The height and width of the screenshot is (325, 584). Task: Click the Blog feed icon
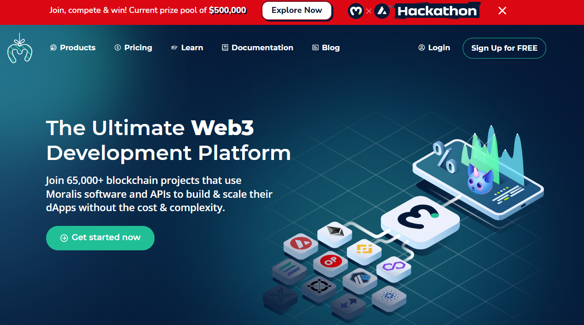point(316,47)
